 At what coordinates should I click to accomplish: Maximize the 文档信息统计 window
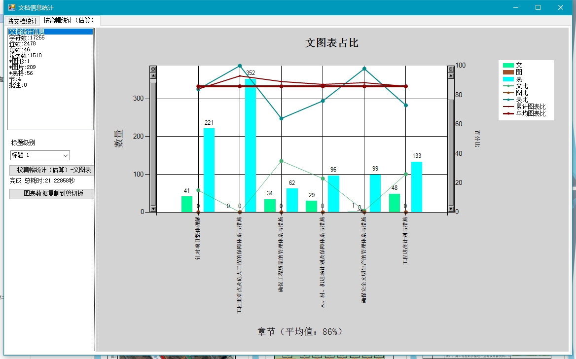coord(538,7)
